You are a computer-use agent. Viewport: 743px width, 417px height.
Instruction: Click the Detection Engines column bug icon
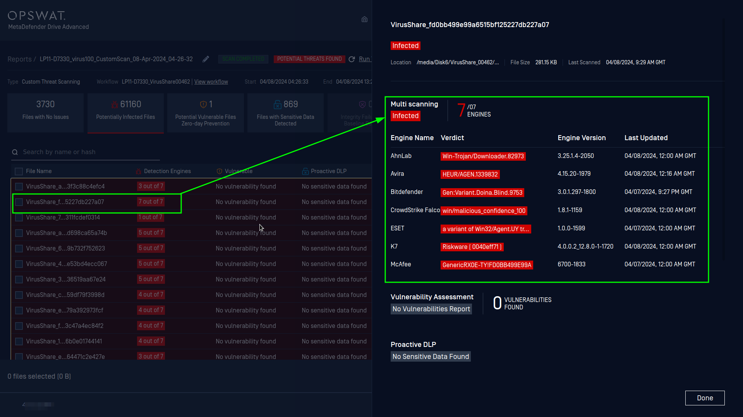[139, 171]
